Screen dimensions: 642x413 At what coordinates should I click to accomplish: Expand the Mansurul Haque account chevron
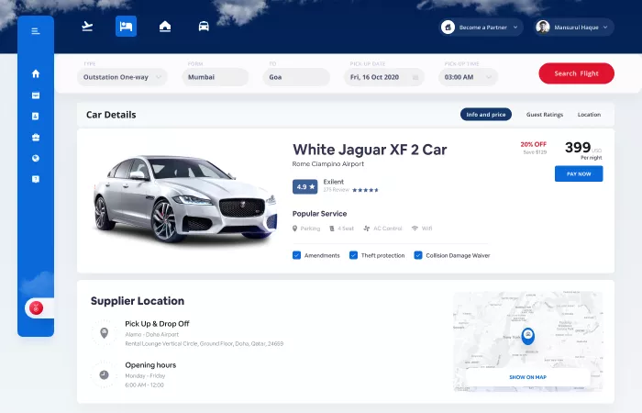[605, 28]
